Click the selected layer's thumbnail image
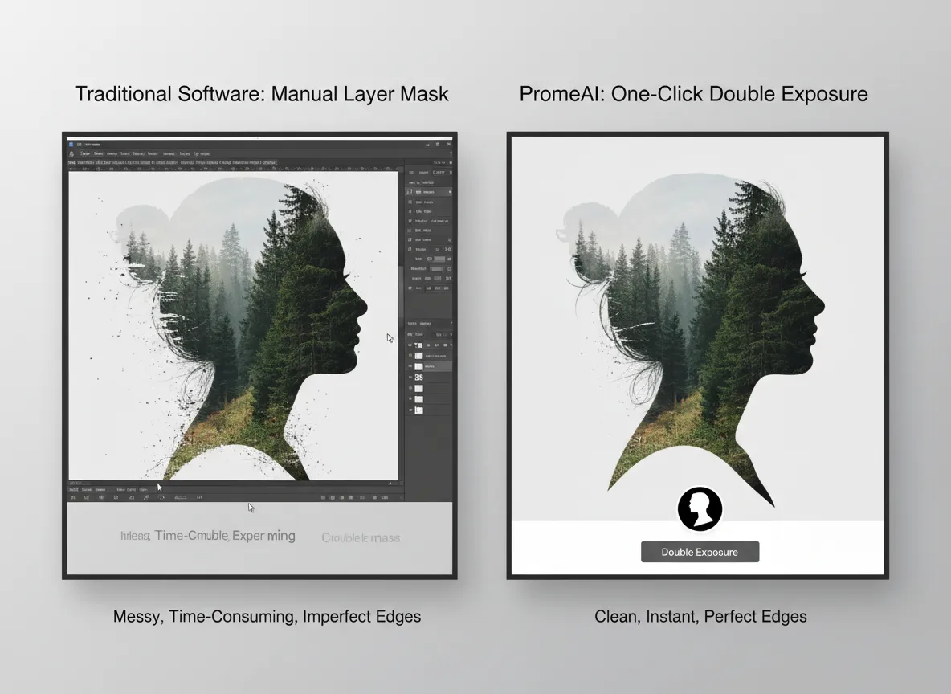The width and height of the screenshot is (951, 694). (418, 366)
